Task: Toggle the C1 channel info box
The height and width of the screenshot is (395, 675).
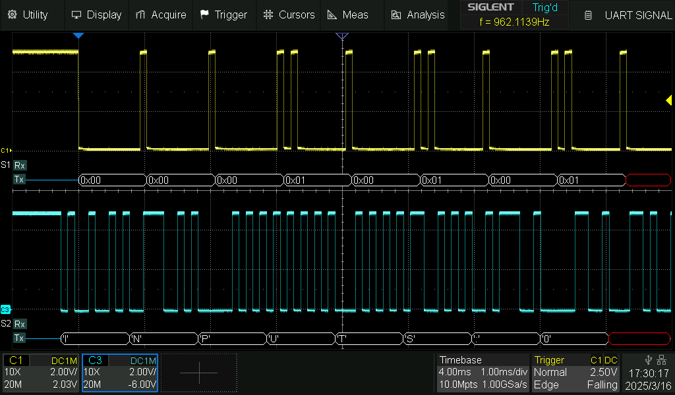Action: 41,373
